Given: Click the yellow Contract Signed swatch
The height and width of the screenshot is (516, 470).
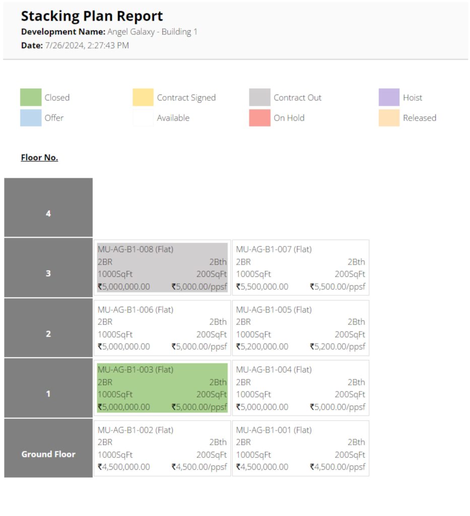Looking at the screenshot, I should tap(143, 97).
